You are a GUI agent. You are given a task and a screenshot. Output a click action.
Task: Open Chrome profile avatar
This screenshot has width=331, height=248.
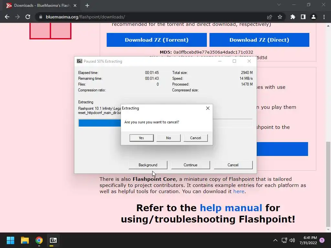314,17
